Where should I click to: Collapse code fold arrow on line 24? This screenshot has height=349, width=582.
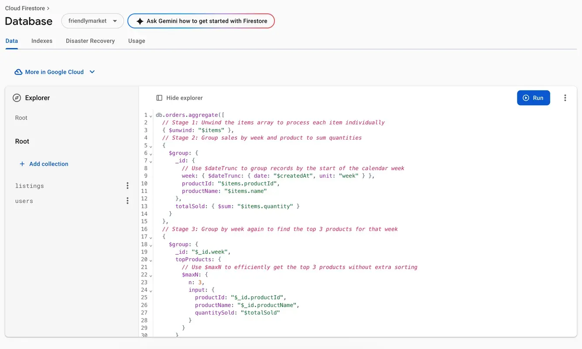151,291
